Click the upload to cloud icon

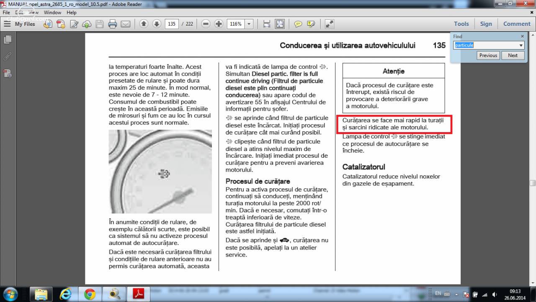pos(87,24)
